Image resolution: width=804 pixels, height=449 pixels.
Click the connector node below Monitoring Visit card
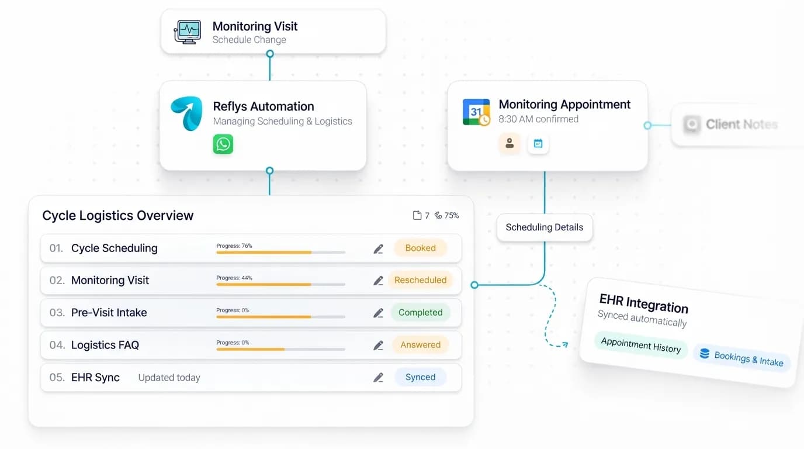270,54
